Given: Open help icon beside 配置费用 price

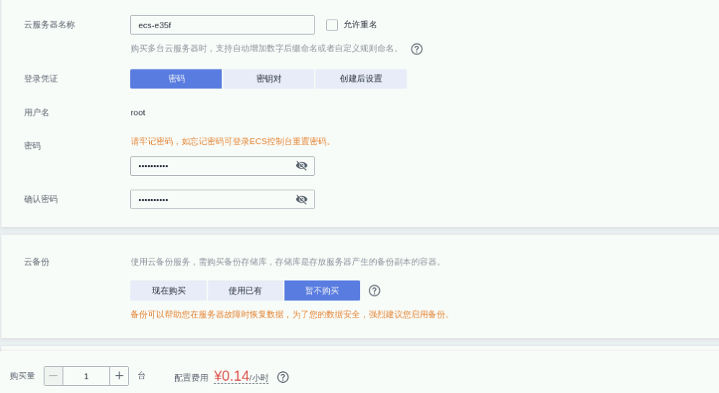Looking at the screenshot, I should click(283, 377).
